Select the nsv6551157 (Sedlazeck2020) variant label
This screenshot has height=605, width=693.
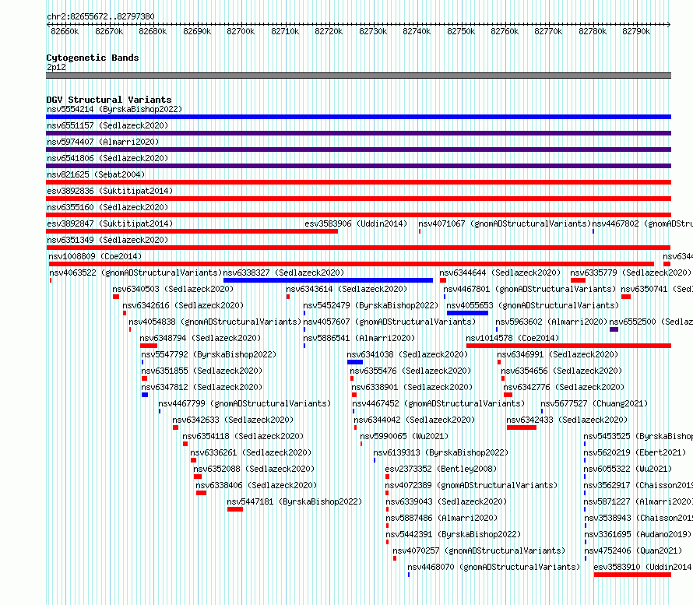(107, 125)
